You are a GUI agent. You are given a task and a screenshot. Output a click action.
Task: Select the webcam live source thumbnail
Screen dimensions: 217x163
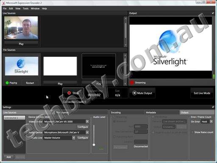pos(21,28)
